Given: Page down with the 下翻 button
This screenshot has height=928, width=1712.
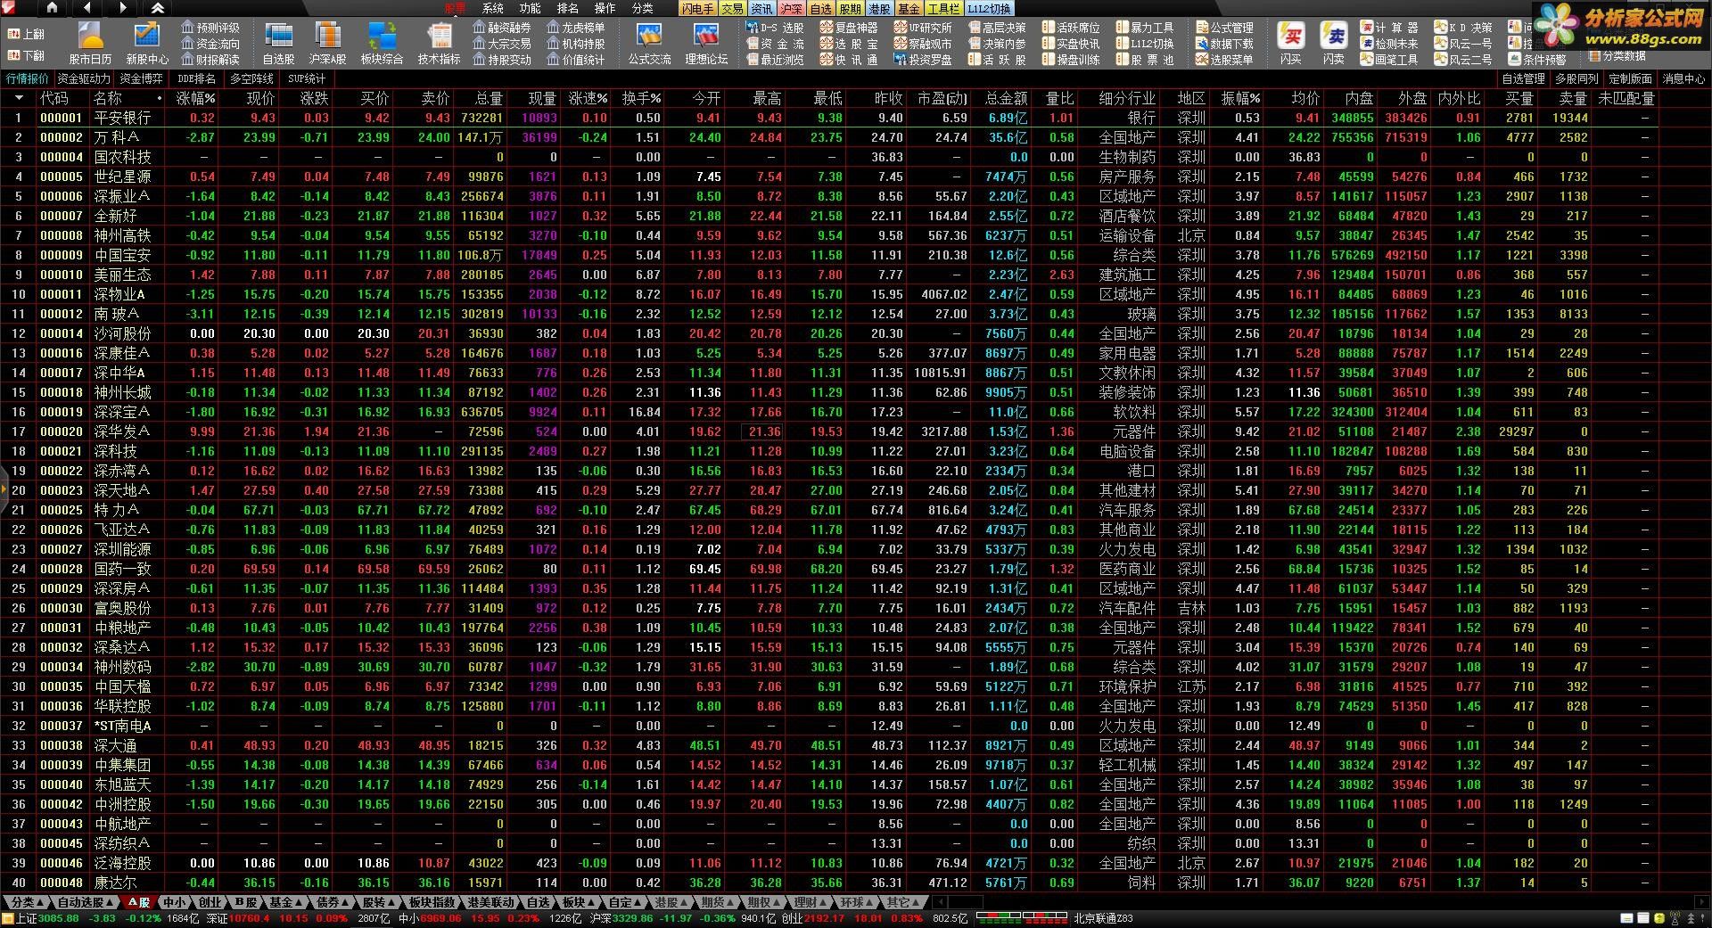Looking at the screenshot, I should pyautogui.click(x=27, y=55).
